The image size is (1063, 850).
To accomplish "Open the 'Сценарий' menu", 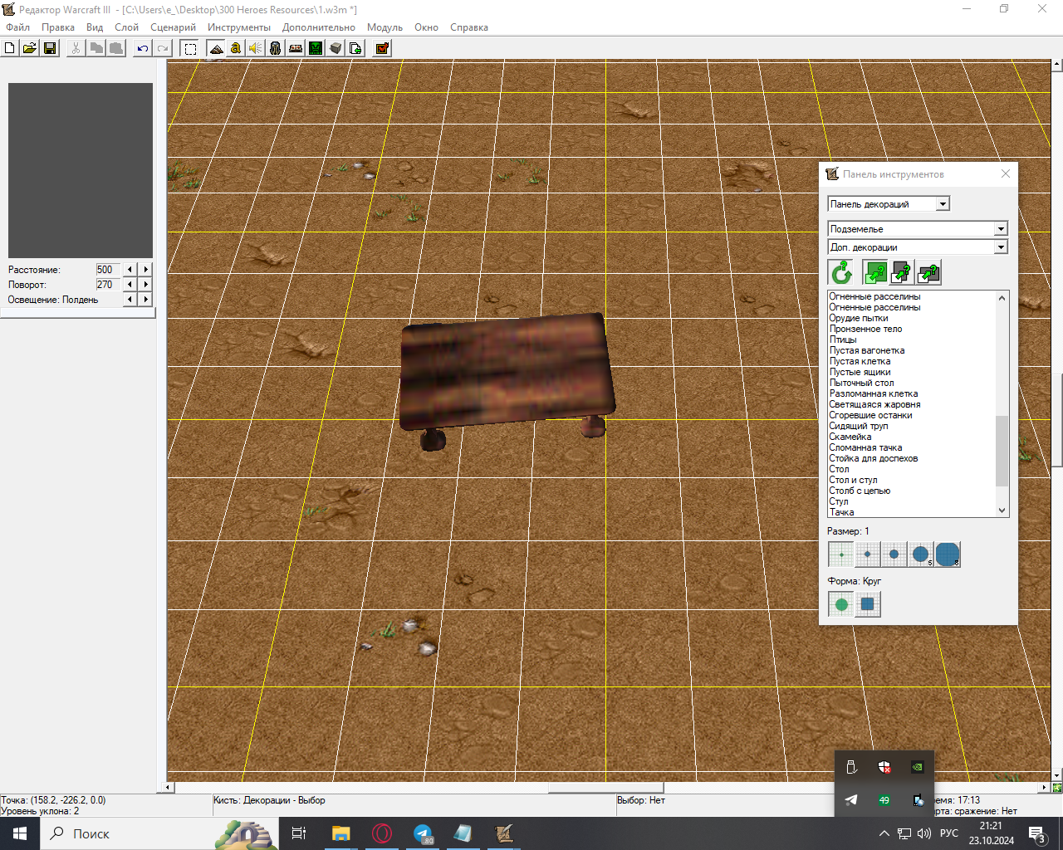I will click(x=173, y=27).
